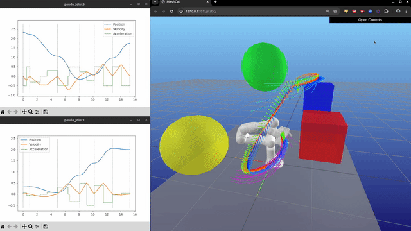The width and height of the screenshot is (411, 231).
Task: Click Position legend entry in panda_joint5 plot
Action: pyautogui.click(x=119, y=24)
